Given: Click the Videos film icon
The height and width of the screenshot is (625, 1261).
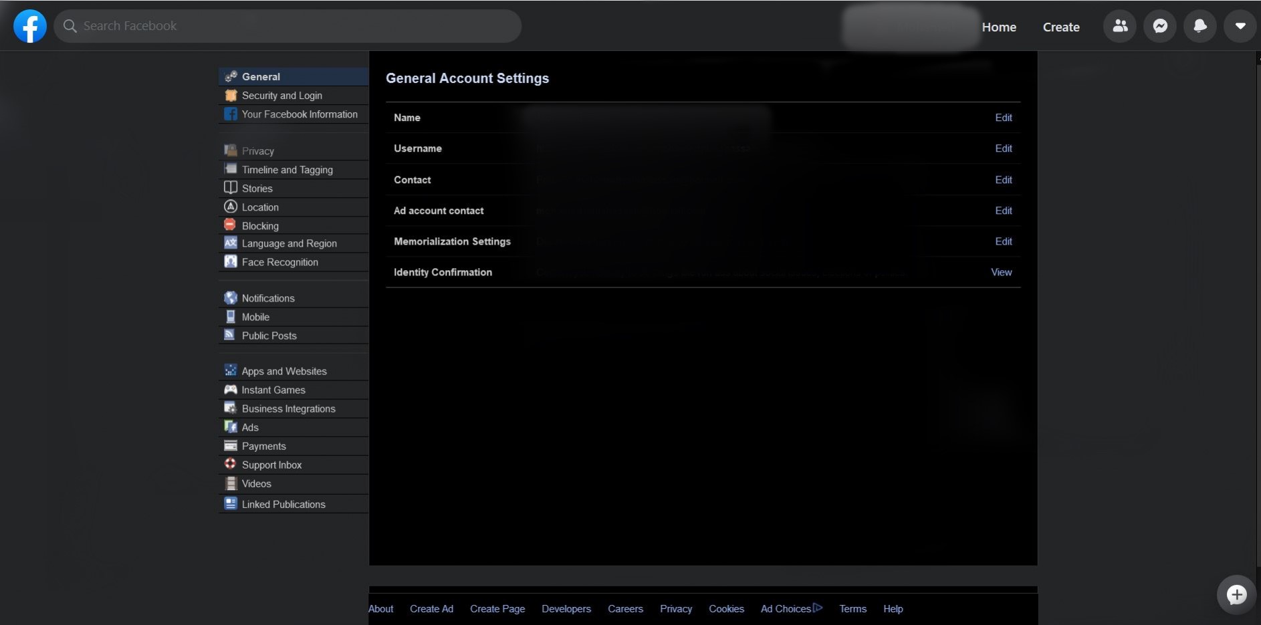Looking at the screenshot, I should [231, 483].
